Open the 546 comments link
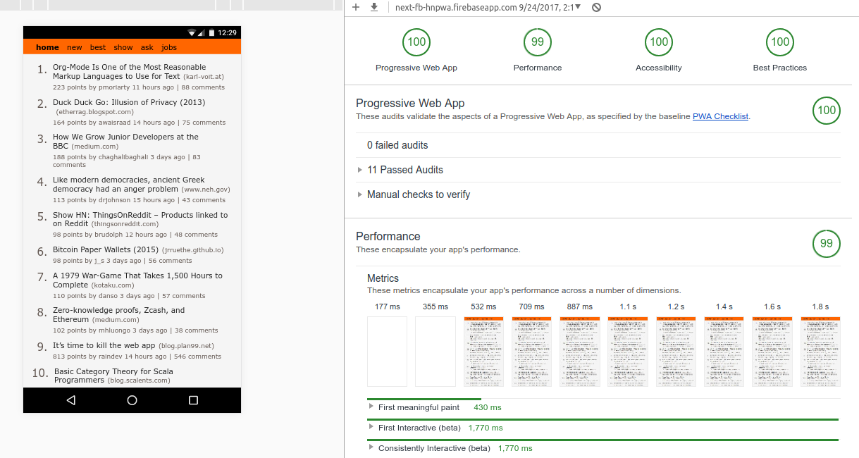 (x=197, y=357)
